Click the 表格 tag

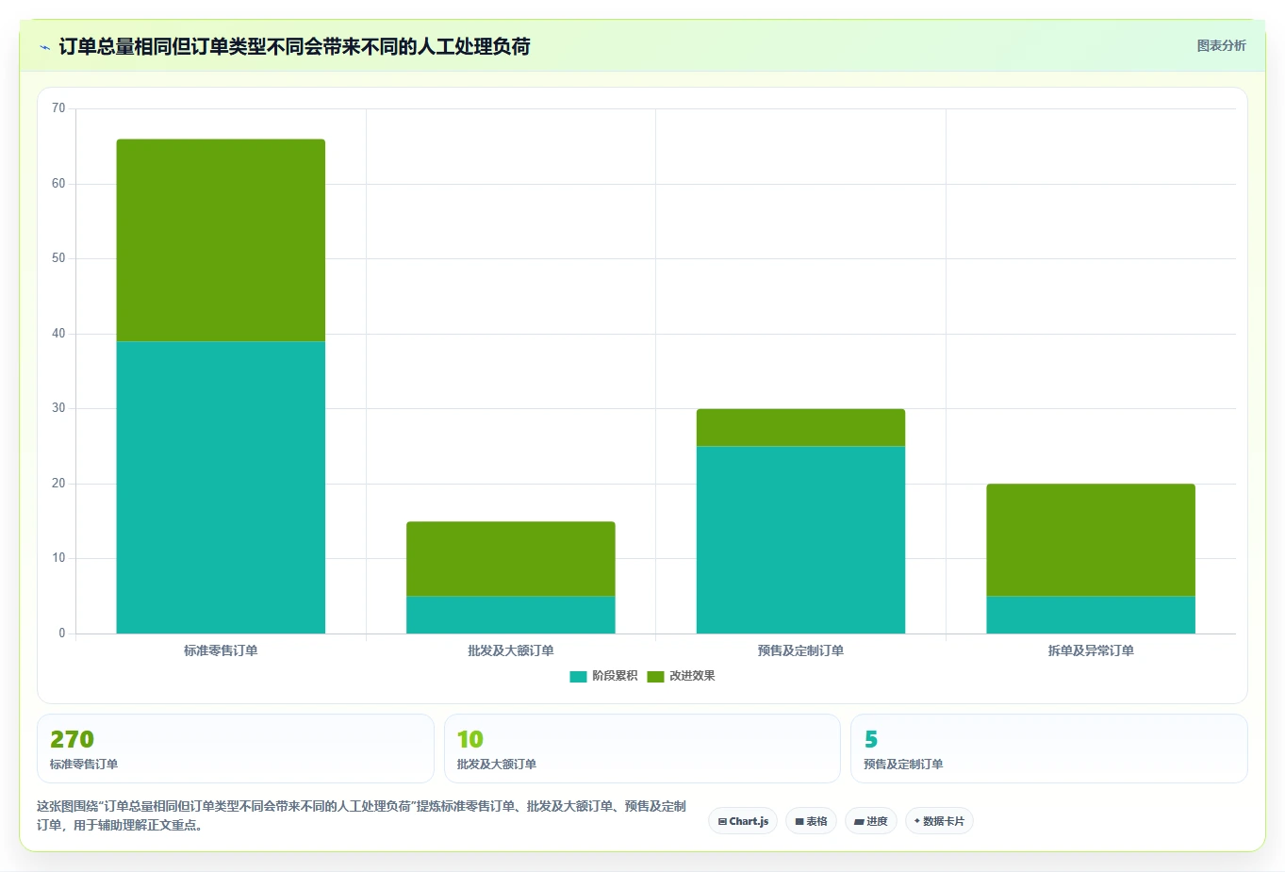(811, 821)
